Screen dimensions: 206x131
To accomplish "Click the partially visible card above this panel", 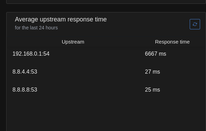I will [x=106, y=2].
